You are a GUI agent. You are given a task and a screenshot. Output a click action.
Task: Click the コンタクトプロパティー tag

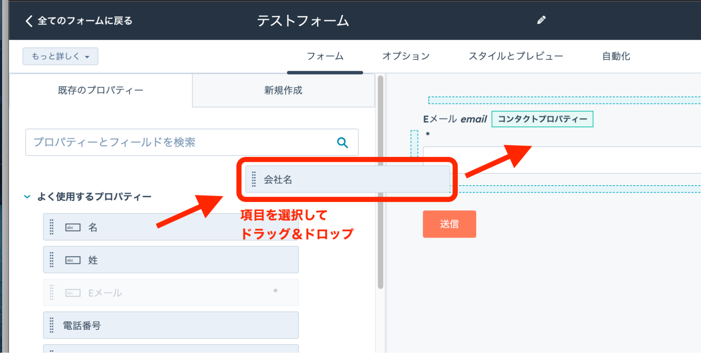542,119
